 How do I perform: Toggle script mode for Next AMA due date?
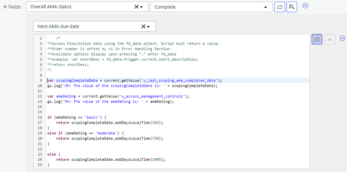(317, 39)
